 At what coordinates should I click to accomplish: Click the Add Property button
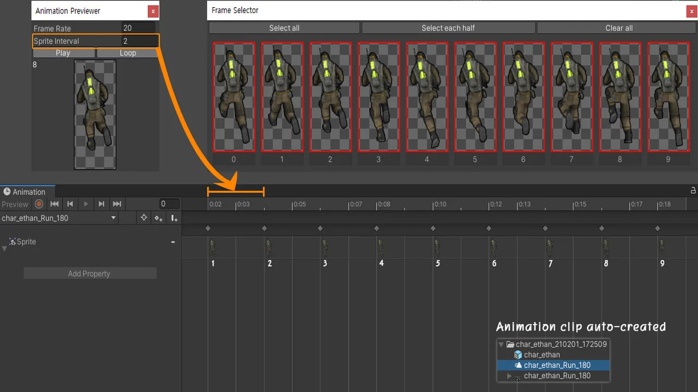[x=89, y=273]
